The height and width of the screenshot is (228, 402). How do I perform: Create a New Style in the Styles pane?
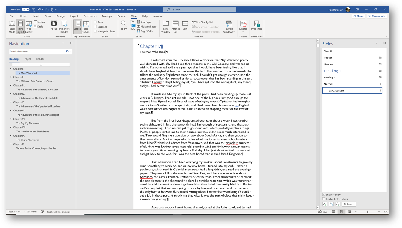325,204
